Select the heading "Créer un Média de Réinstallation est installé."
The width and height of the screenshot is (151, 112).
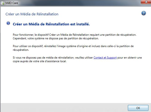click(x=51, y=24)
